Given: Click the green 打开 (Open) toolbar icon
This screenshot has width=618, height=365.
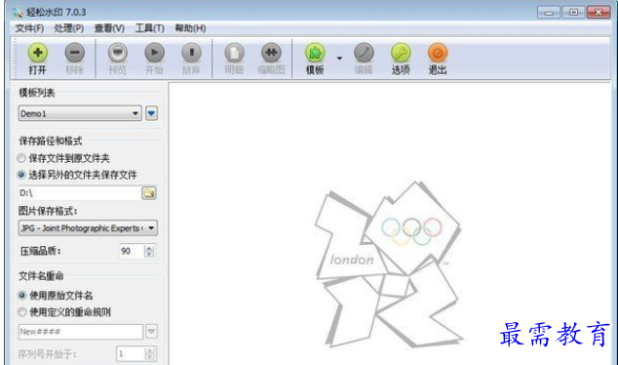Looking at the screenshot, I should pyautogui.click(x=37, y=53).
